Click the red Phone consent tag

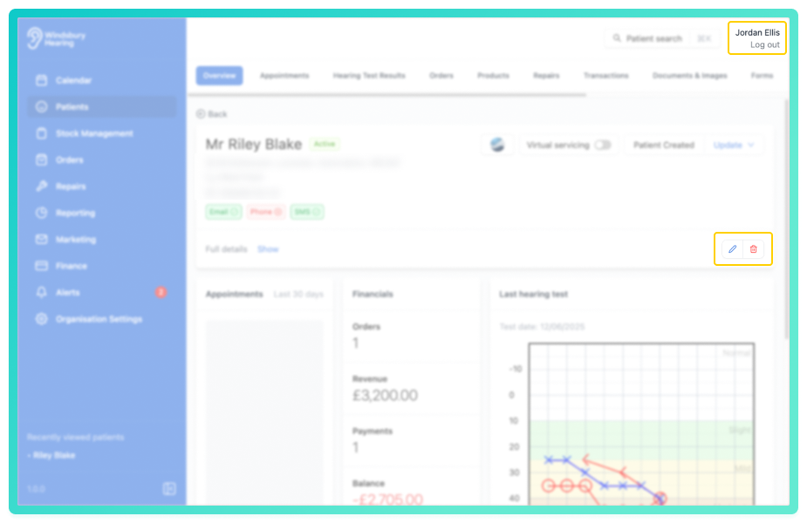click(x=265, y=212)
